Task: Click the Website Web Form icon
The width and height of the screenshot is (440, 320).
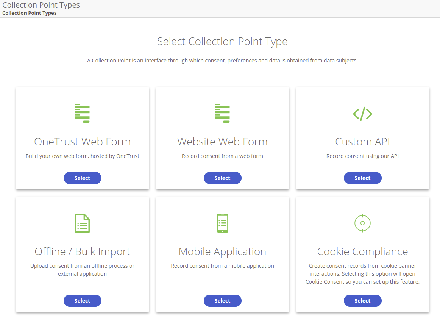Action: tap(222, 113)
